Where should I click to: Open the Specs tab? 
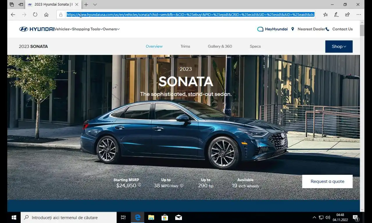pyautogui.click(x=255, y=46)
